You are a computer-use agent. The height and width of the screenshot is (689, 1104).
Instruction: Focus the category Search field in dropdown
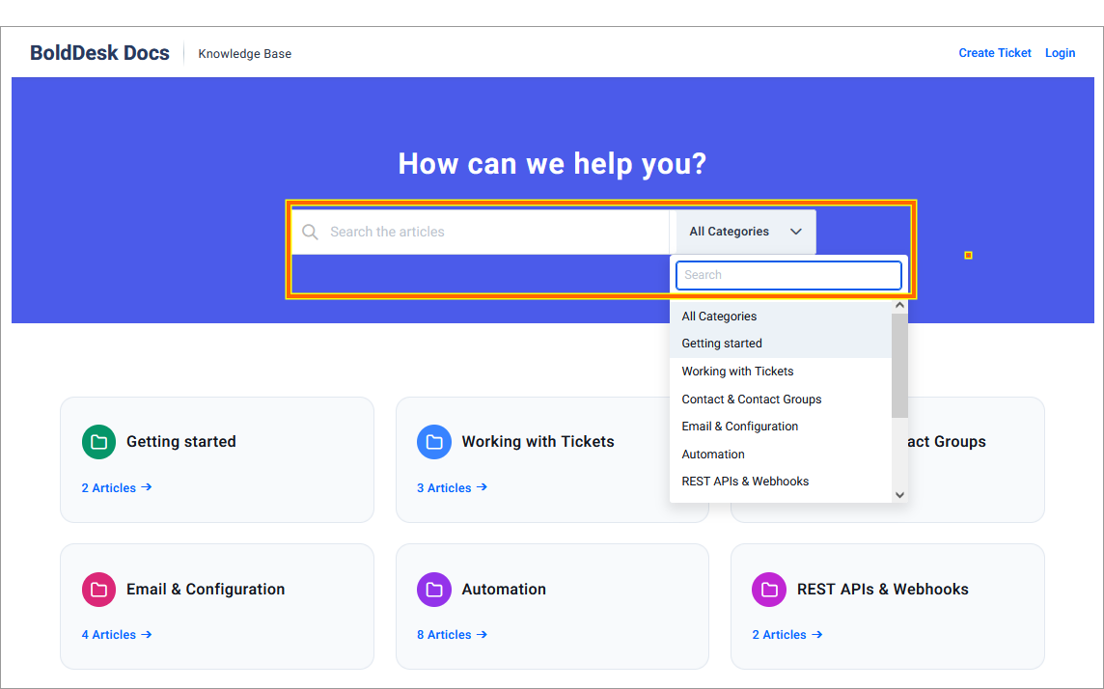pos(788,275)
